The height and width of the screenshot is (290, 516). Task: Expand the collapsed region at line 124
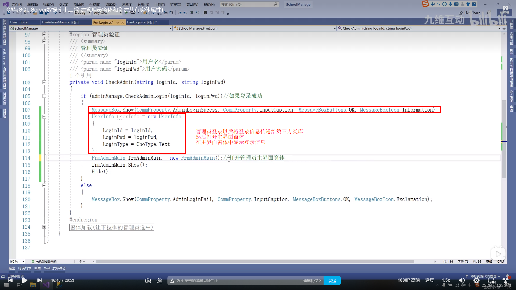pos(44,227)
